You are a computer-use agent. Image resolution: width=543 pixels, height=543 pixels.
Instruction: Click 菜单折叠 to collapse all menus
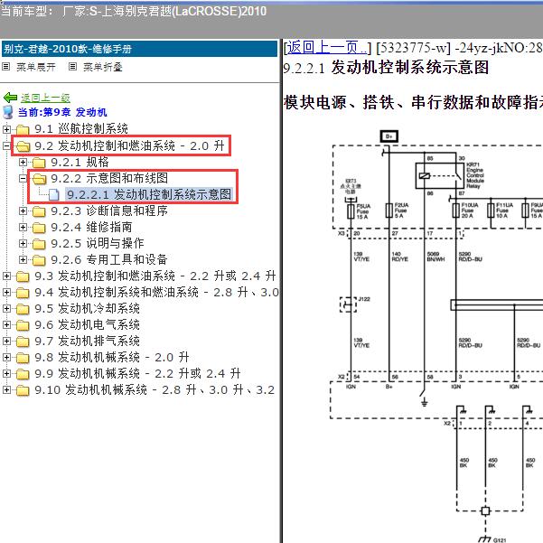pos(103,67)
